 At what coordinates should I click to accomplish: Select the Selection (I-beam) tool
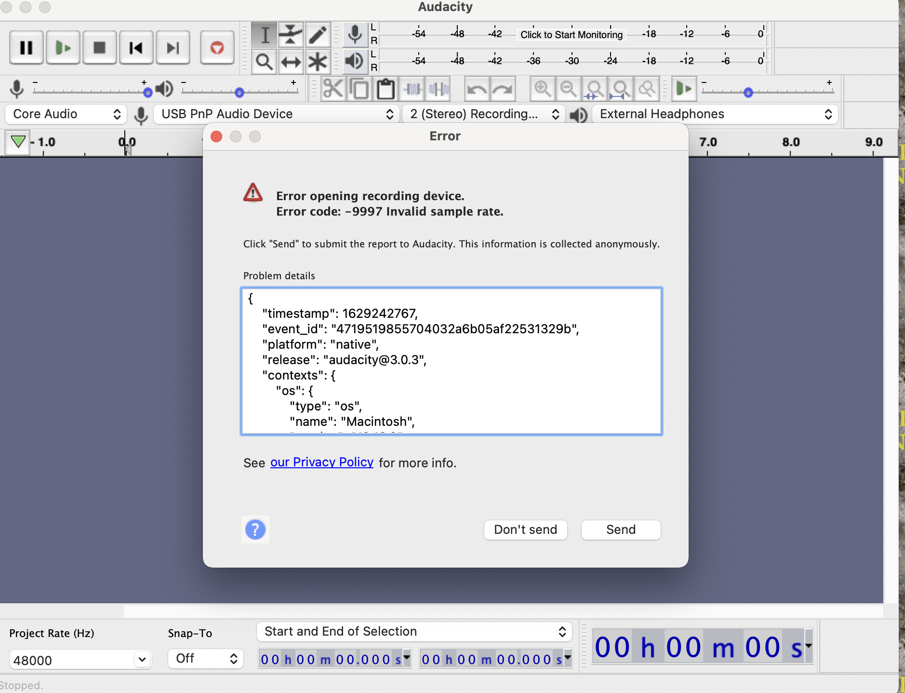(x=264, y=35)
